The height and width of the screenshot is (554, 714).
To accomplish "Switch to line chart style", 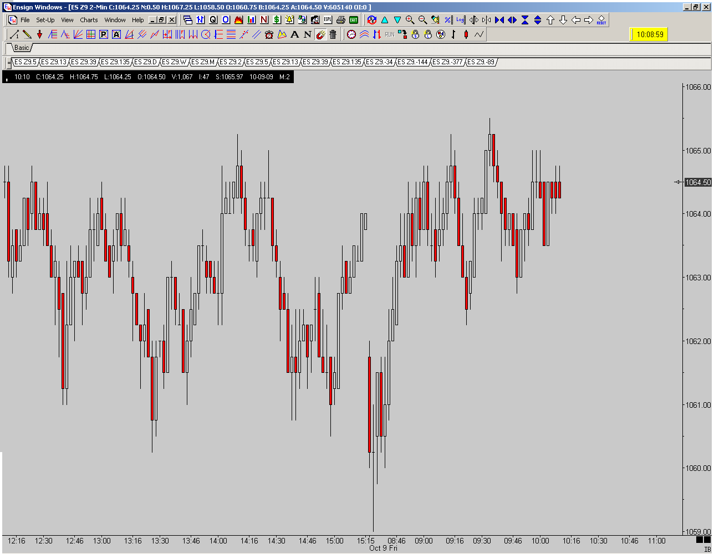I will (479, 34).
